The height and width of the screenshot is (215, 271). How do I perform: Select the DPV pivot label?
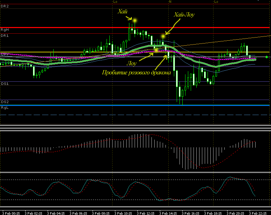5,54
